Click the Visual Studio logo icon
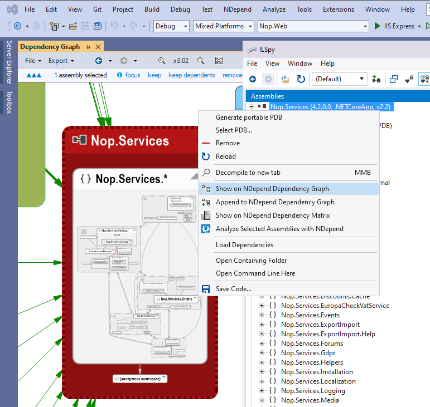 pos(12,9)
